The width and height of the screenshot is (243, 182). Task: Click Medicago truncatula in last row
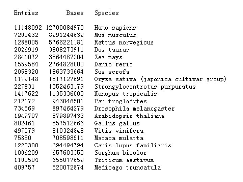tap(128, 168)
